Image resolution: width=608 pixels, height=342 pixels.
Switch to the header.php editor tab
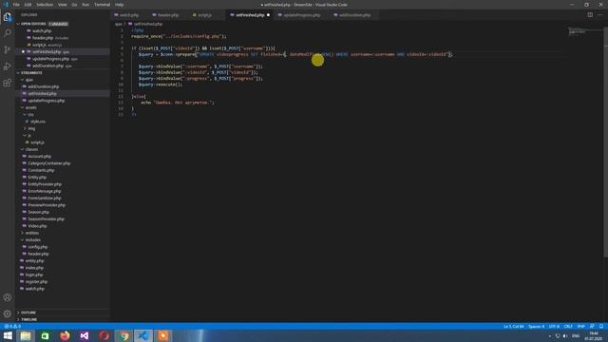[168, 15]
